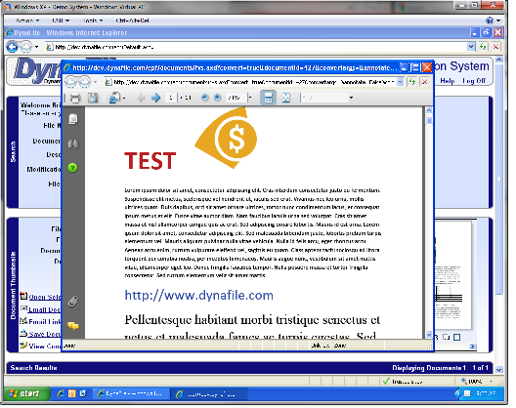This screenshot has width=516, height=408.
Task: Click the Print icon in the PDF toolbar
Action: (75, 99)
